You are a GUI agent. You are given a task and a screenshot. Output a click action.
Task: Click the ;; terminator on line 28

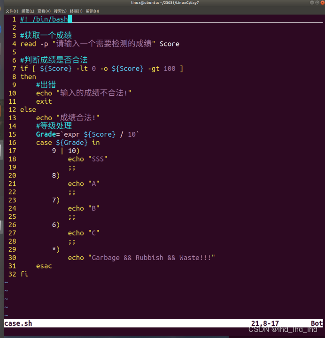[72, 242]
